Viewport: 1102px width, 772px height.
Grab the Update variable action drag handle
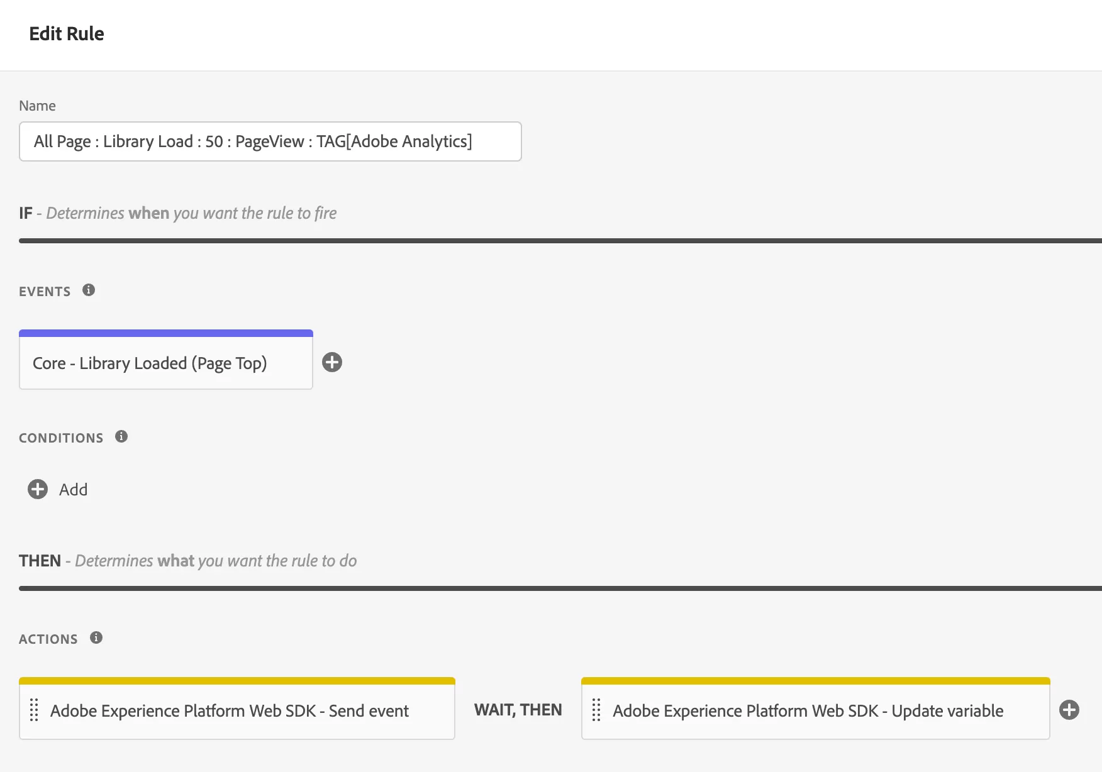click(597, 710)
